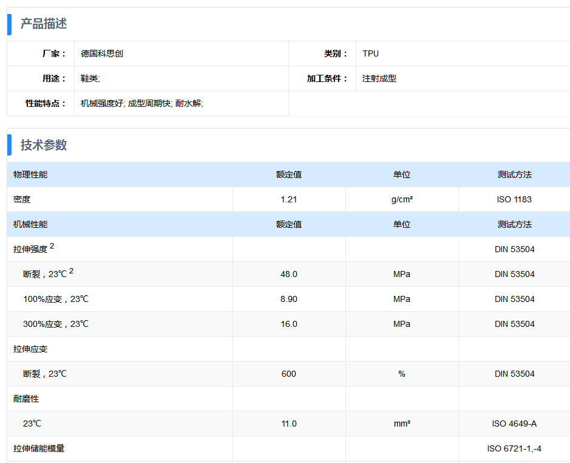Click the 注射成型 processing condition value

click(x=379, y=78)
